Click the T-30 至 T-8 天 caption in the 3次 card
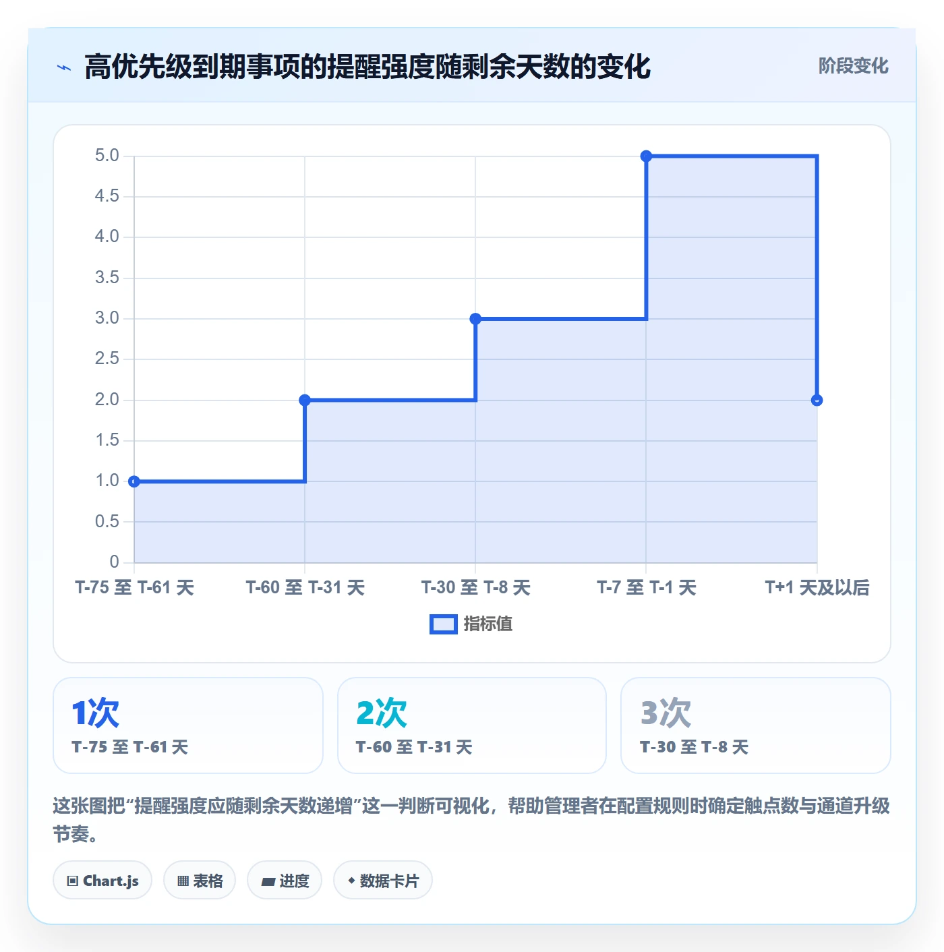The width and height of the screenshot is (944, 952). click(694, 747)
